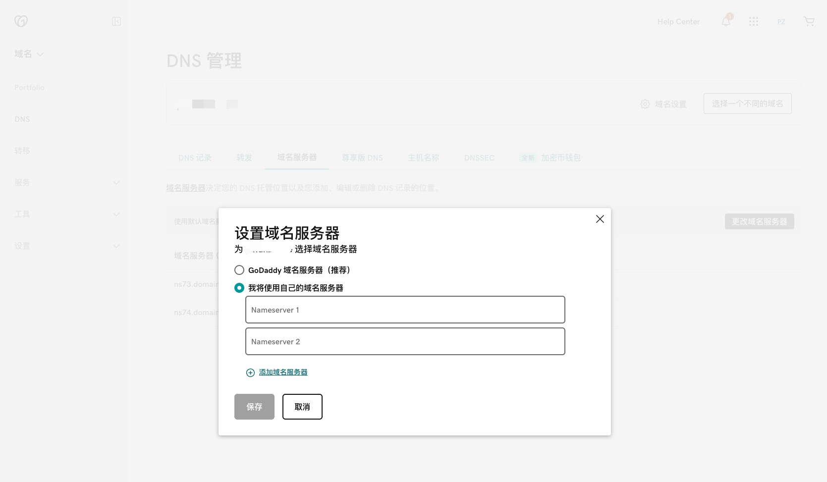
Task: Click the PZ account avatar
Action: click(781, 22)
